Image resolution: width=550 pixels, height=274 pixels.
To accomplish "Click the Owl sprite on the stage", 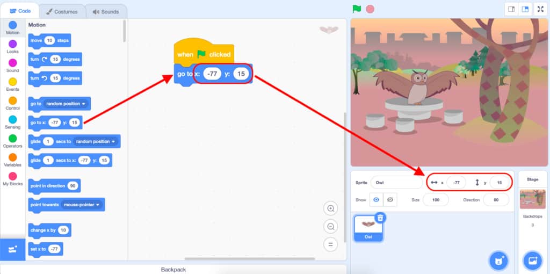I will tap(417, 86).
